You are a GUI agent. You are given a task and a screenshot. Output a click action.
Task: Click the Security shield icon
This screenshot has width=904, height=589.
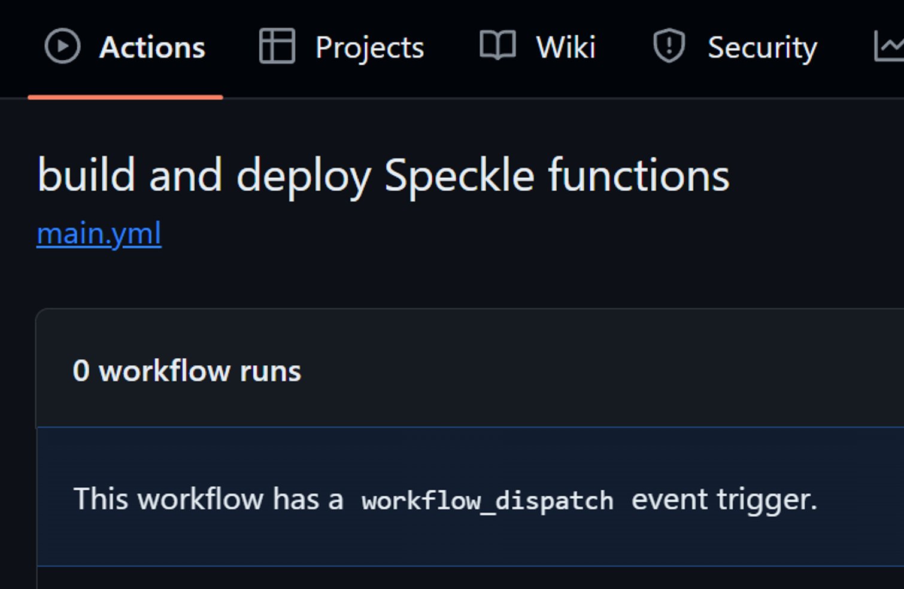(669, 46)
